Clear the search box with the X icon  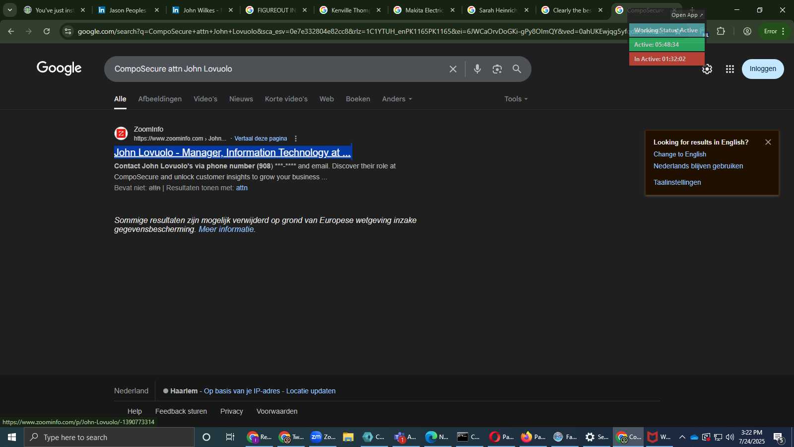click(x=453, y=69)
